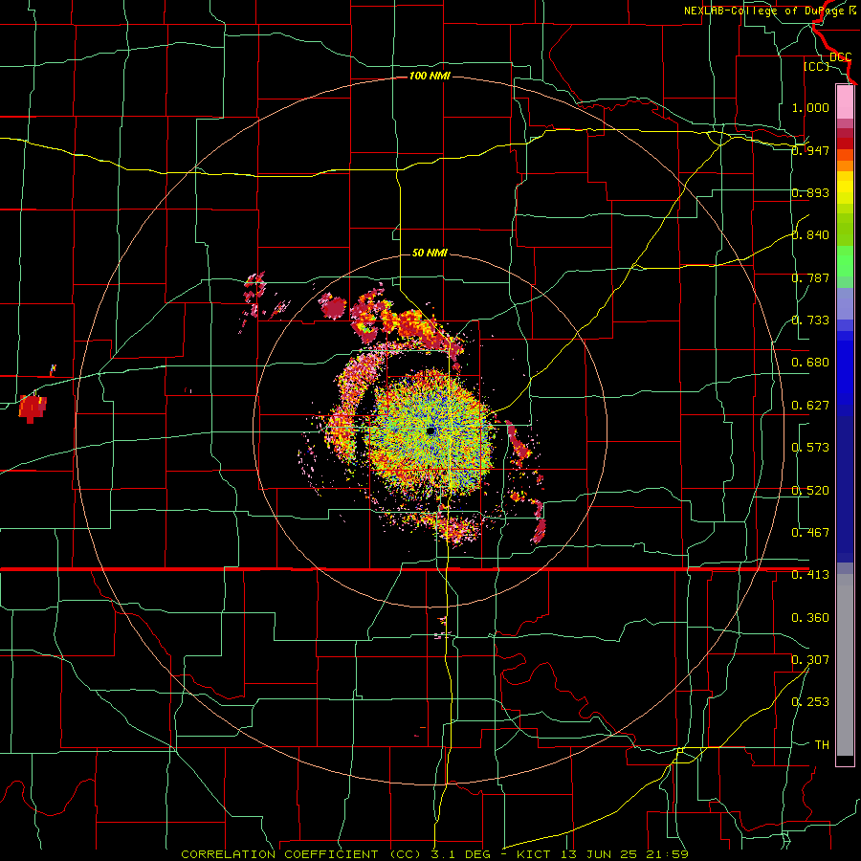Click the 0.413 legend value

[x=810, y=575]
